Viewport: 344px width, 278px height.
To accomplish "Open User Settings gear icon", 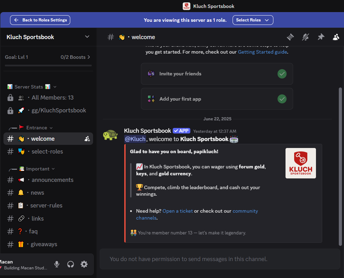I will click(84, 264).
